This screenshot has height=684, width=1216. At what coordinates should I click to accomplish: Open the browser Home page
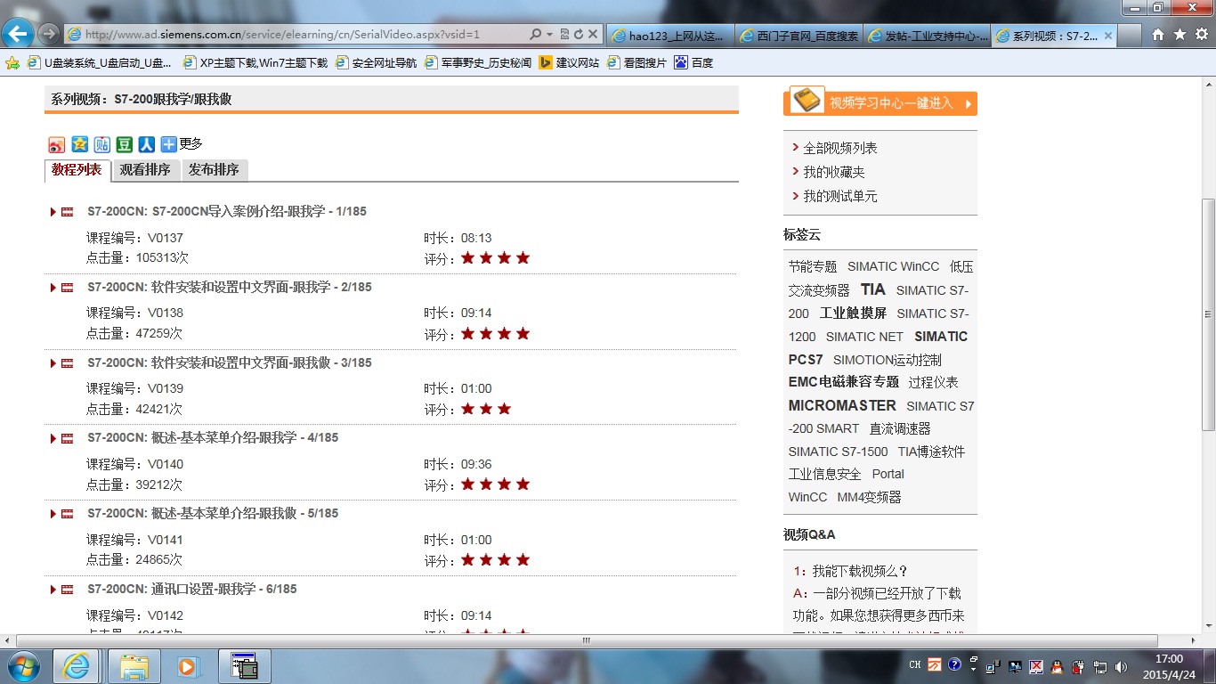coord(1158,35)
